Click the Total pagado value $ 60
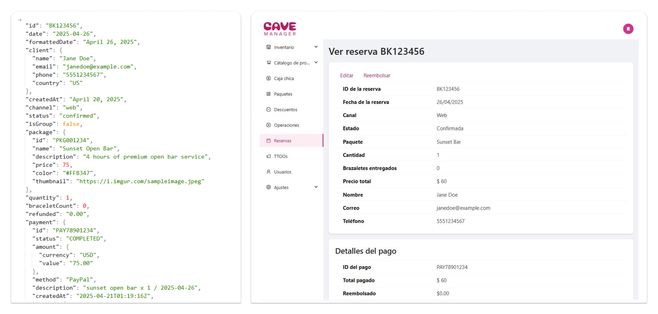This screenshot has height=314, width=658. point(441,281)
